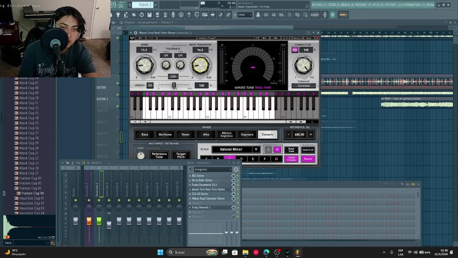The height and width of the screenshot is (258, 458).
Task: Click the Waves red menu icon
Action: tap(317, 38)
